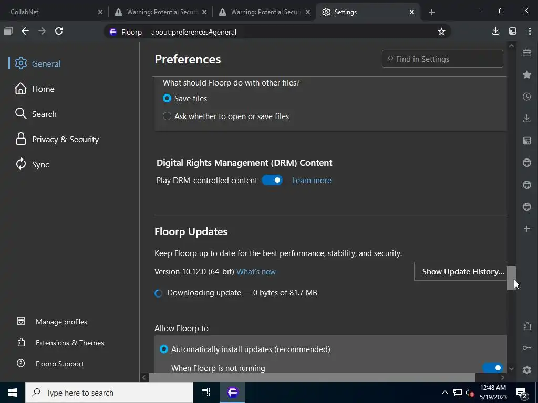Image resolution: width=538 pixels, height=403 pixels.
Task: Open the Search preferences category
Action: point(36,114)
